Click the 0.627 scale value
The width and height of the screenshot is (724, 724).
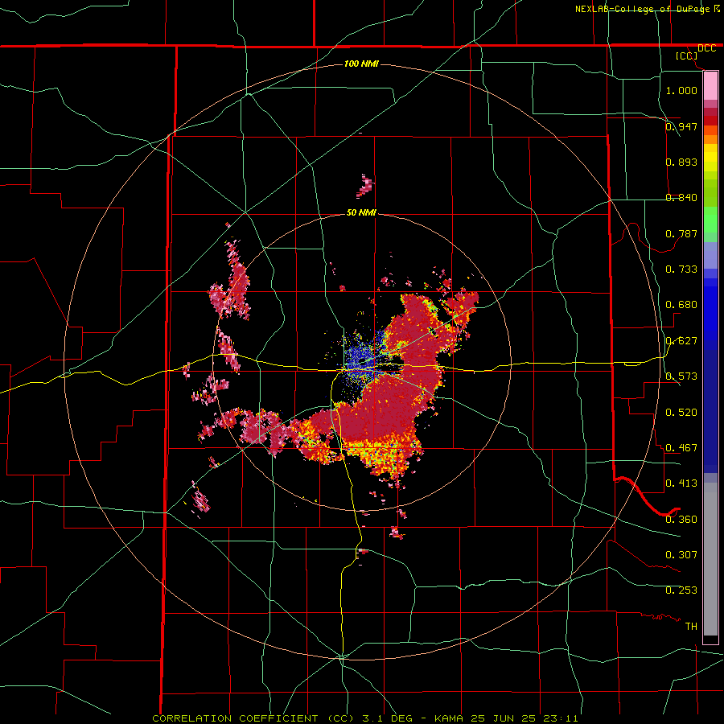(x=681, y=340)
